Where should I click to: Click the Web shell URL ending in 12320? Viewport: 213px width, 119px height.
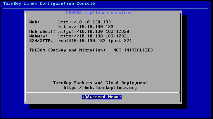tap(93, 31)
